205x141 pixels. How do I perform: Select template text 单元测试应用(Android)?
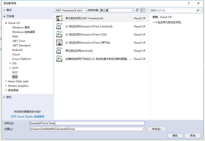(x=79, y=51)
